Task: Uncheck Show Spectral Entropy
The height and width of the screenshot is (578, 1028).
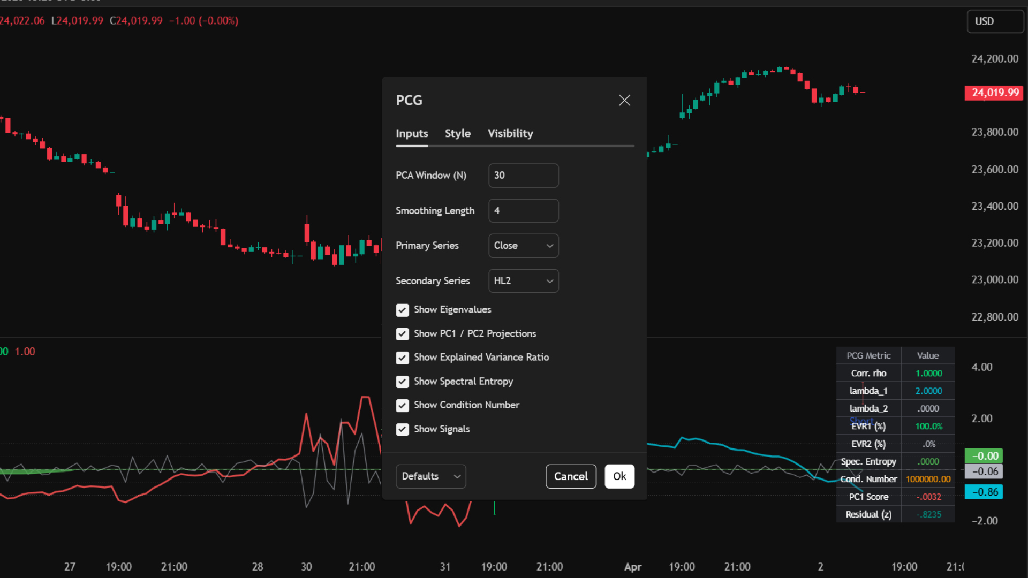Action: tap(402, 381)
